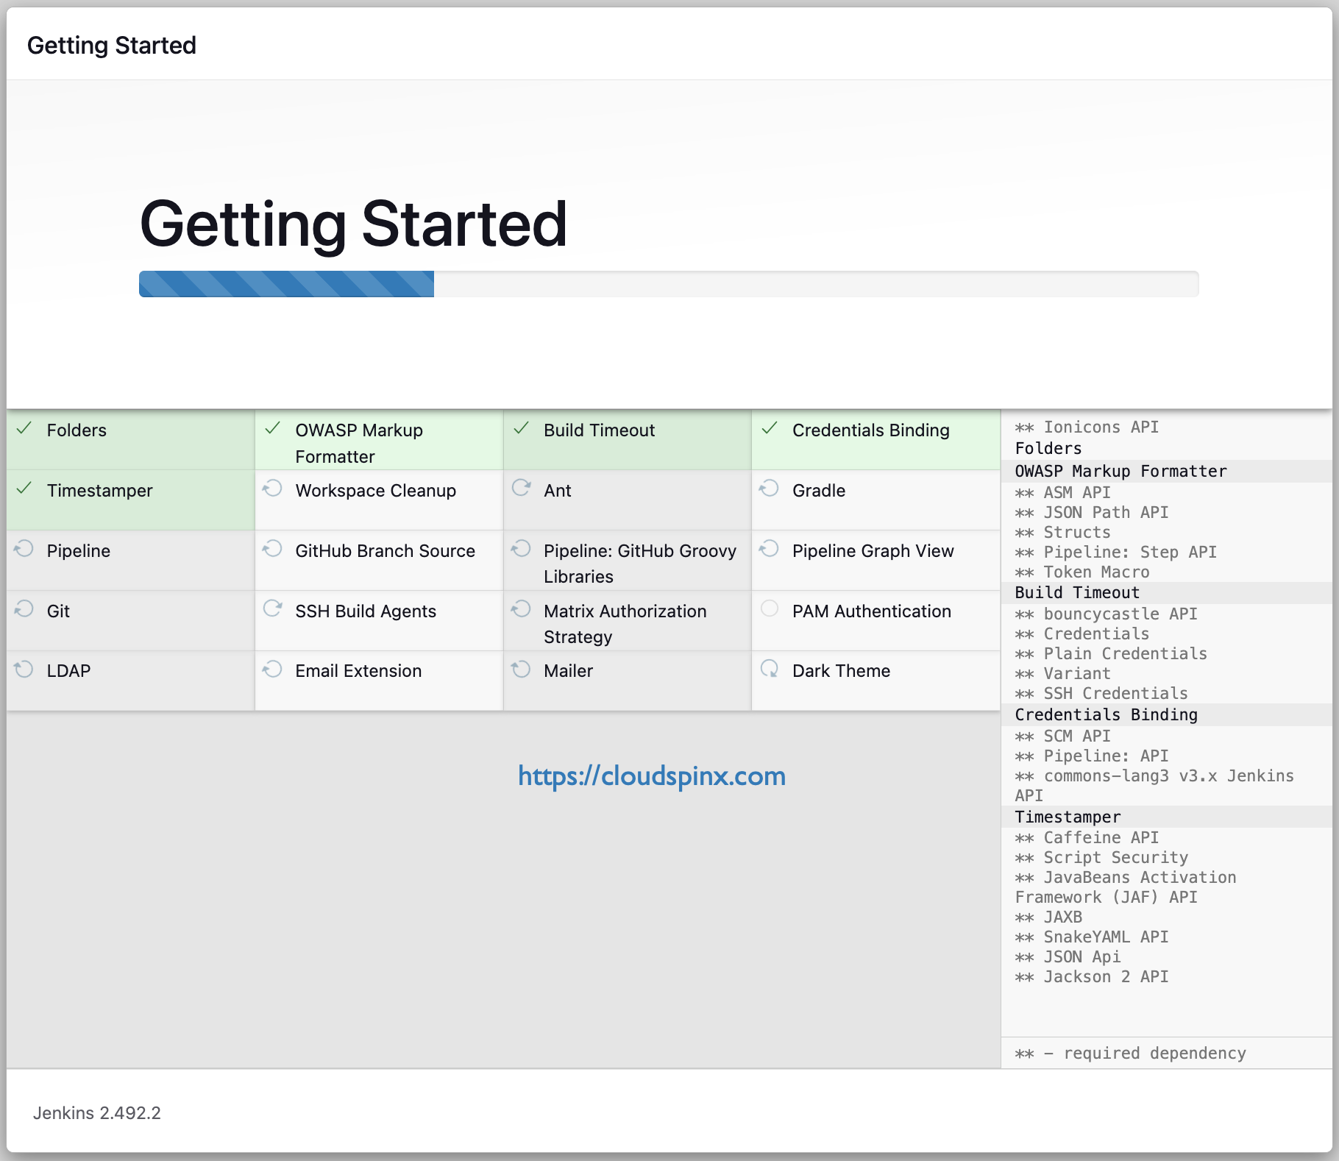Click the Build Timeout section header in log
This screenshot has width=1339, height=1161.
pyautogui.click(x=1076, y=592)
